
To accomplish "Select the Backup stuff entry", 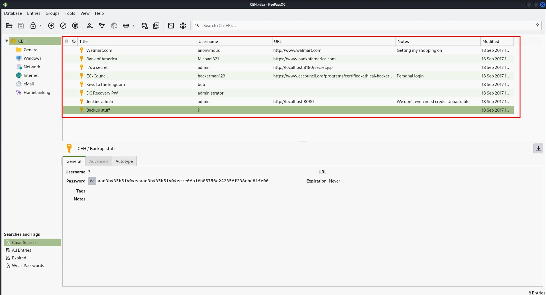I will [288, 110].
